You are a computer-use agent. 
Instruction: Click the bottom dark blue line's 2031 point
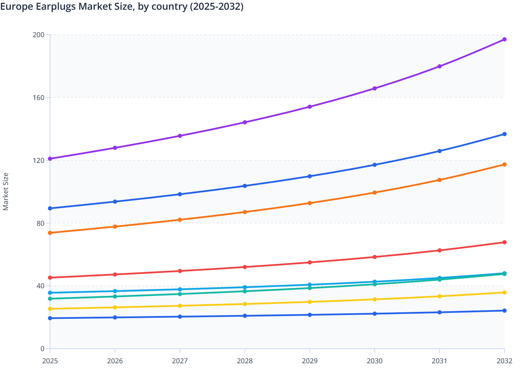click(x=439, y=312)
